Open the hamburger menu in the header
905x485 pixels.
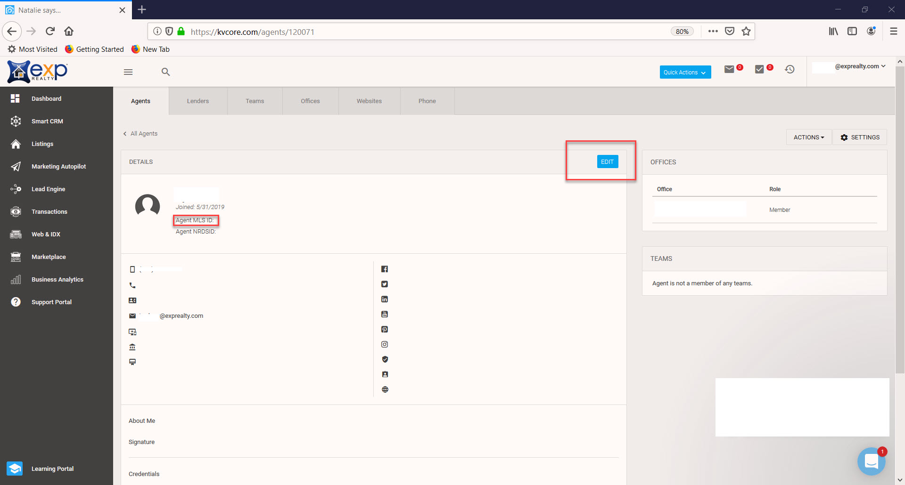[x=128, y=72]
